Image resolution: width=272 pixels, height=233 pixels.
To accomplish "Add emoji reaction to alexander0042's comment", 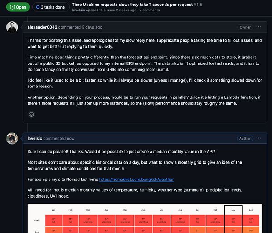I will coord(31,115).
